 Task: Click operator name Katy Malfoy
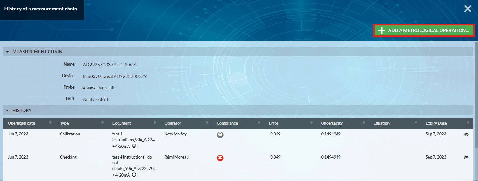tap(175, 134)
